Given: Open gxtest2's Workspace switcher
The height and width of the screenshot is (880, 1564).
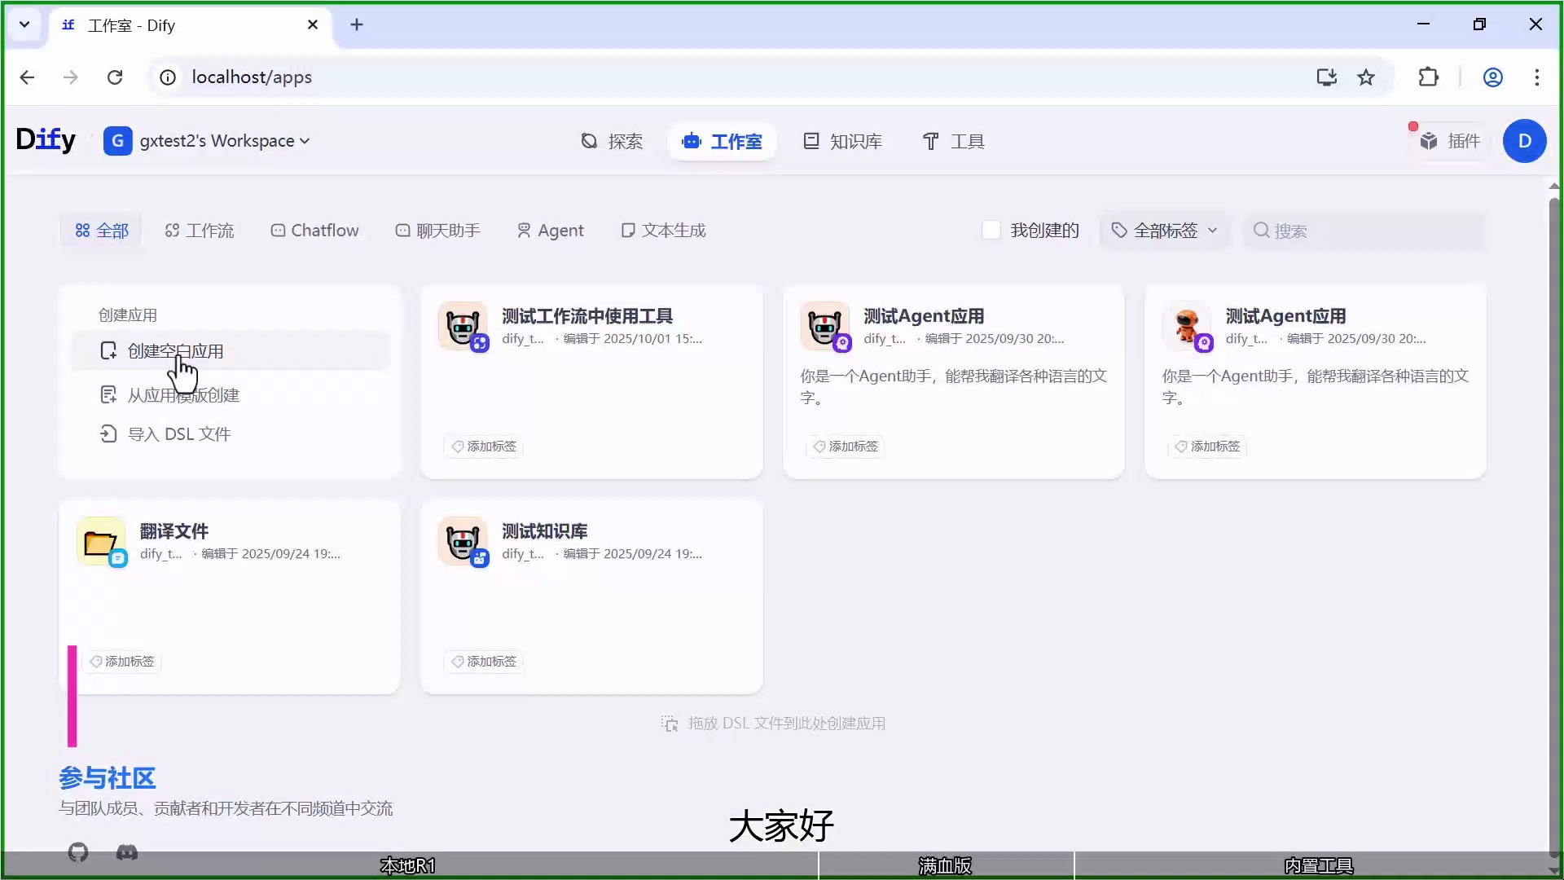Looking at the screenshot, I should pos(207,141).
